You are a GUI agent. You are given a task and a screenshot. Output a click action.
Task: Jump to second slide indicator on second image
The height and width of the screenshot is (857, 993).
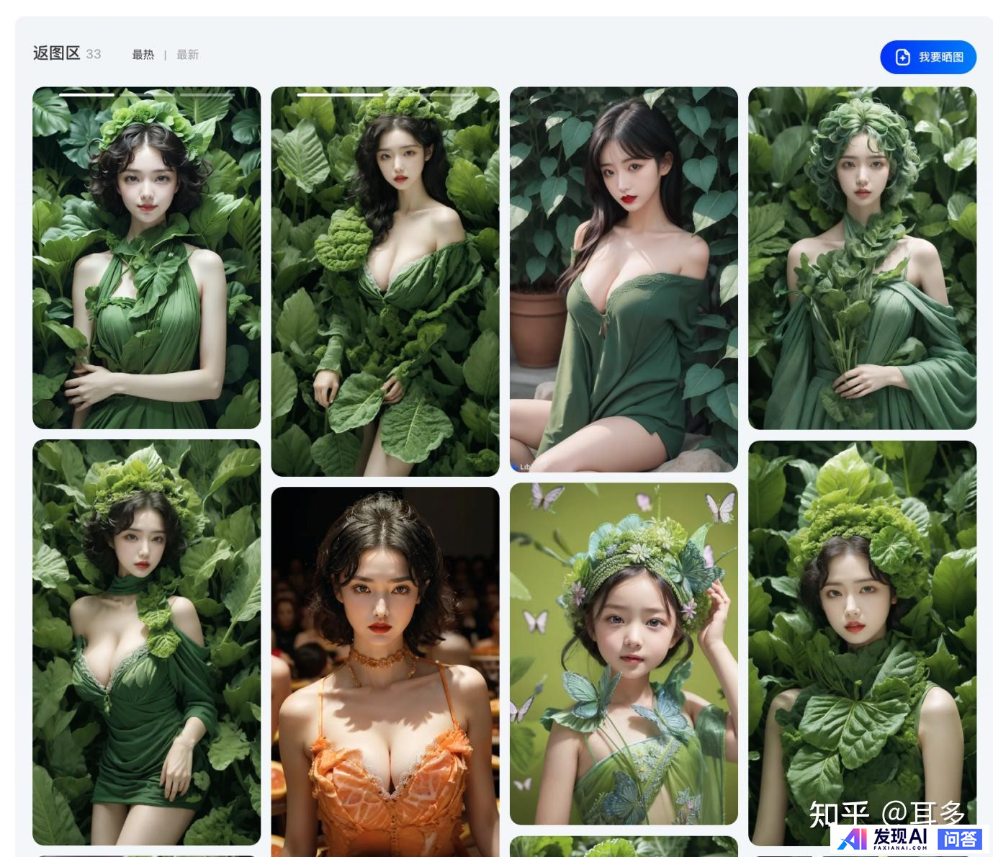[x=429, y=94]
